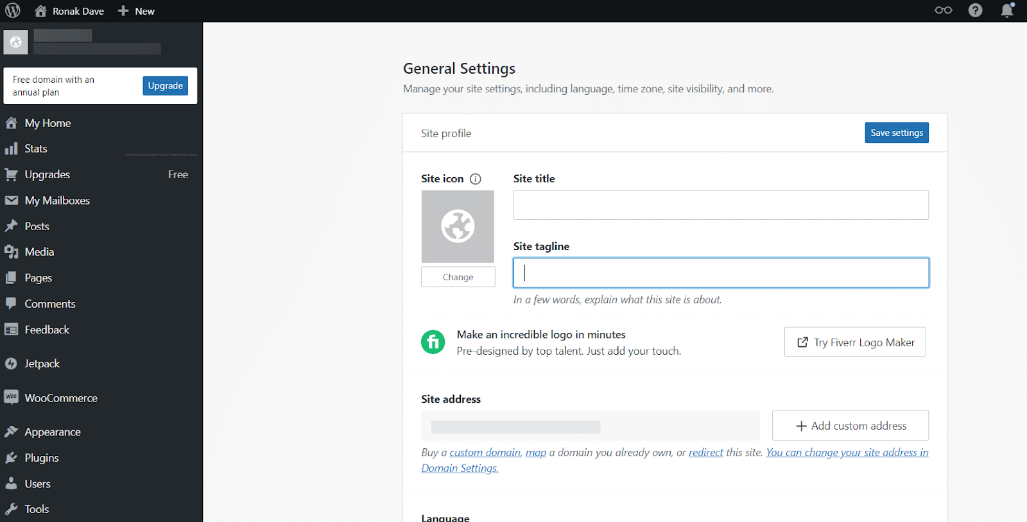Open the Jetpack menu item
1027x522 pixels.
click(42, 364)
